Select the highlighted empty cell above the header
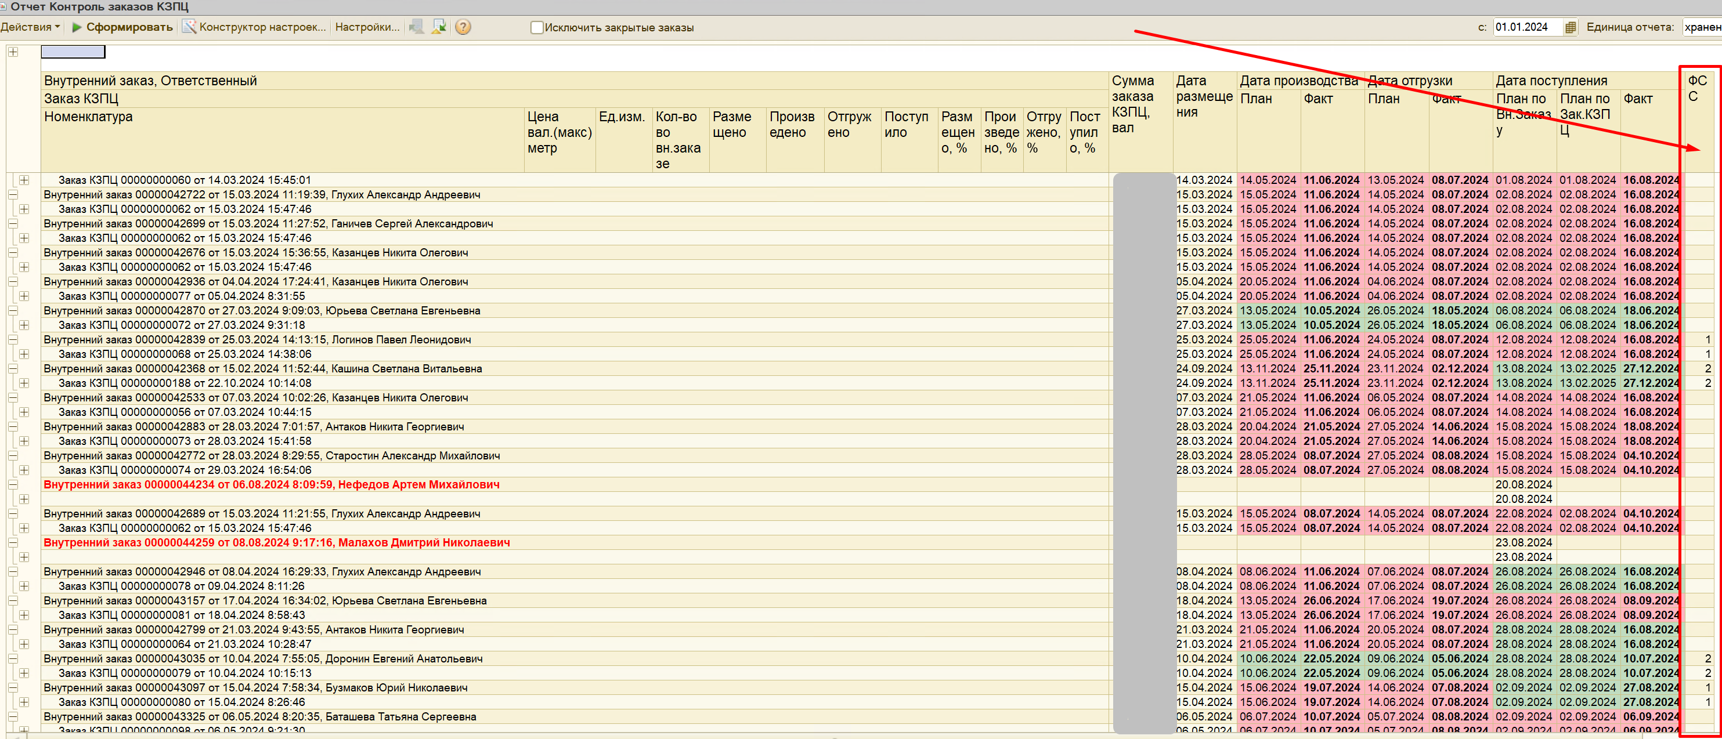Image resolution: width=1722 pixels, height=739 pixels. [x=73, y=52]
